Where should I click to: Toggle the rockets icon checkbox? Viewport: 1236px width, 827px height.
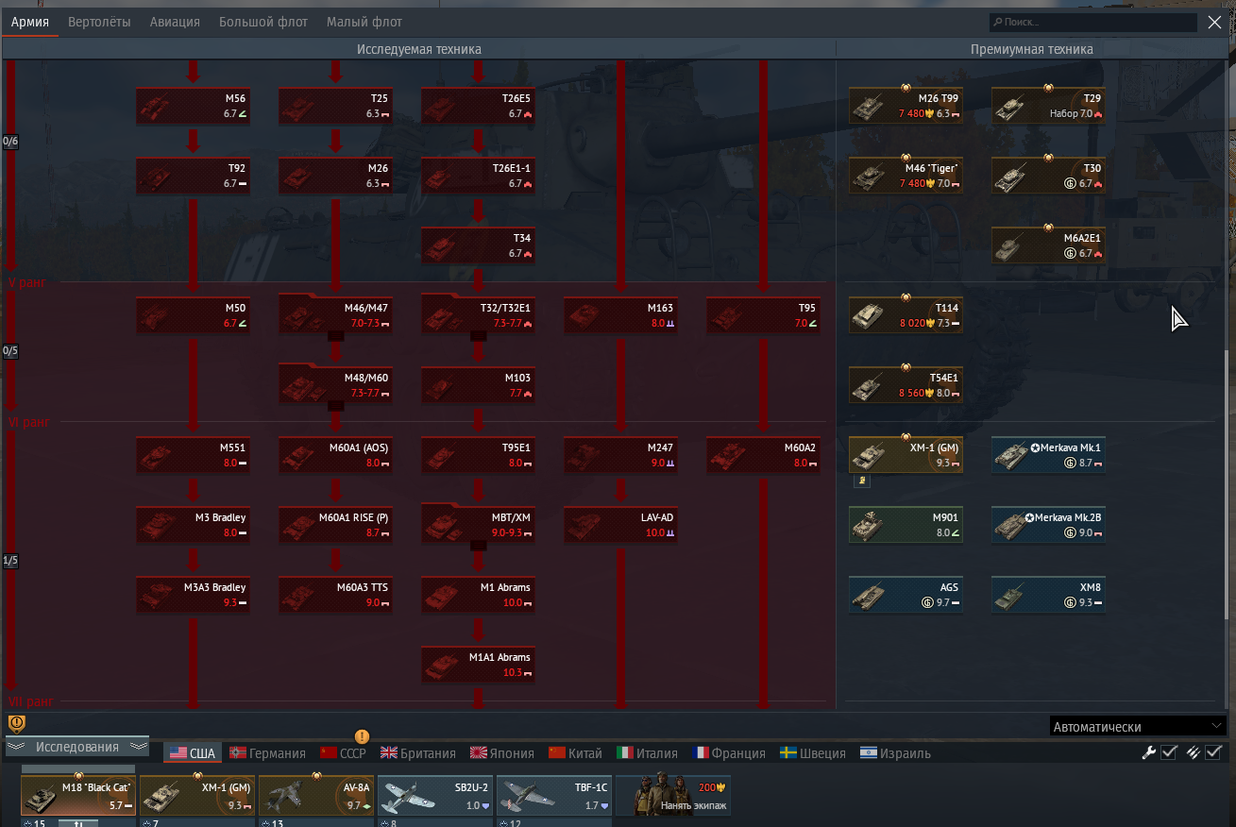(x=1213, y=752)
